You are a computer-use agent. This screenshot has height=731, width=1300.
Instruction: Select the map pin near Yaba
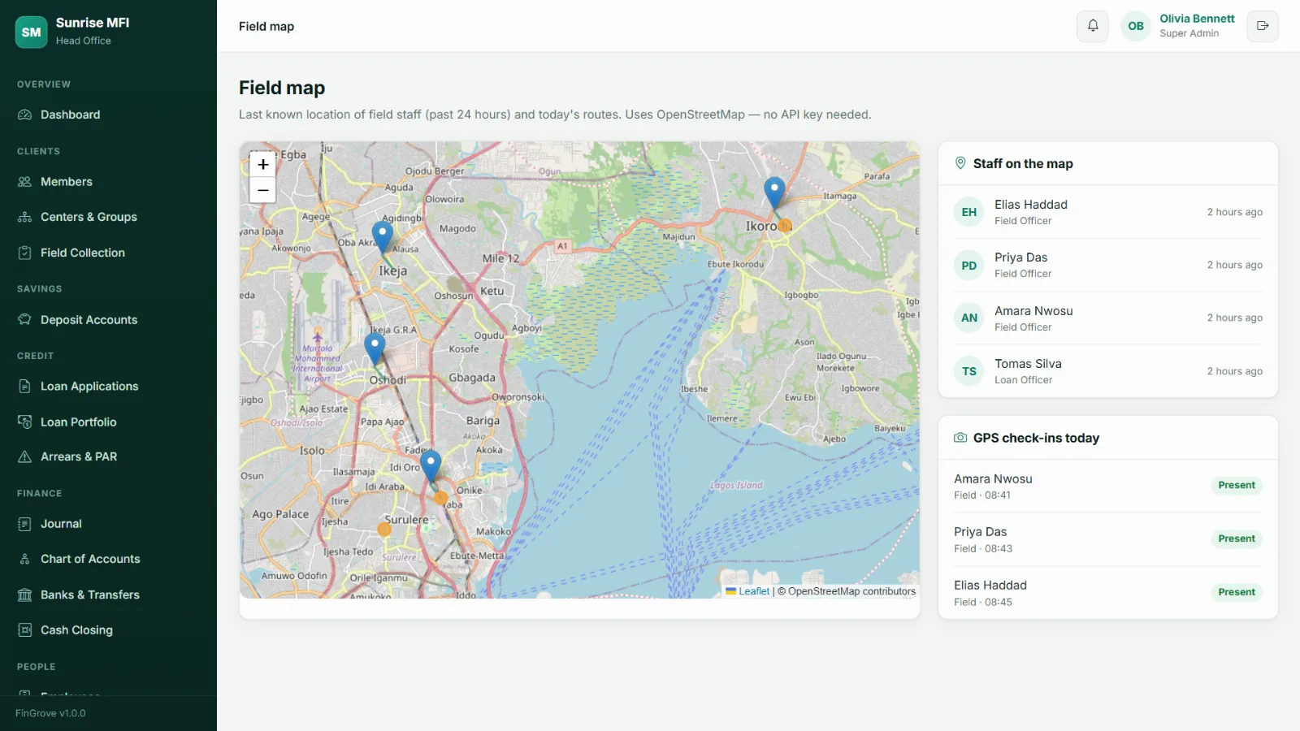point(431,466)
